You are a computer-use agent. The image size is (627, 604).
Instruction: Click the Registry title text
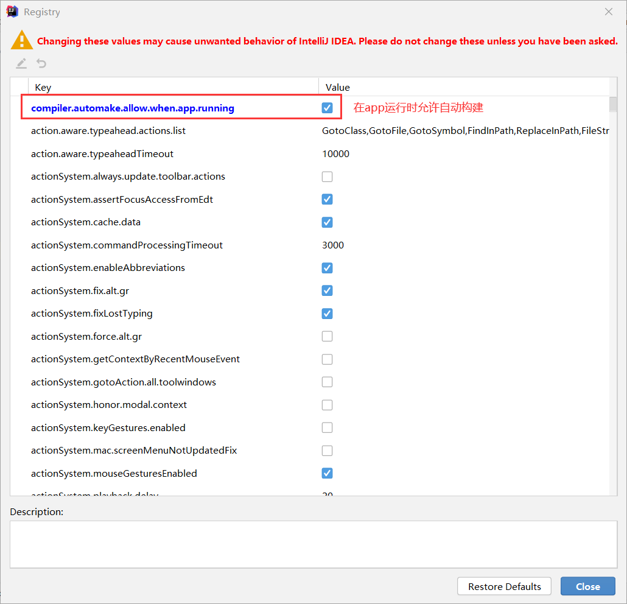42,12
